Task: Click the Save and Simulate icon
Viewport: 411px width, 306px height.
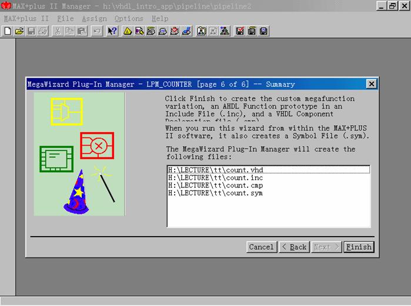Action: click(x=263, y=31)
